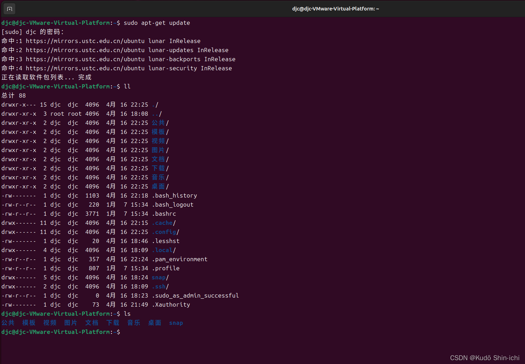The image size is (525, 364).
Task: Click the terminal window title text
Action: point(336,9)
